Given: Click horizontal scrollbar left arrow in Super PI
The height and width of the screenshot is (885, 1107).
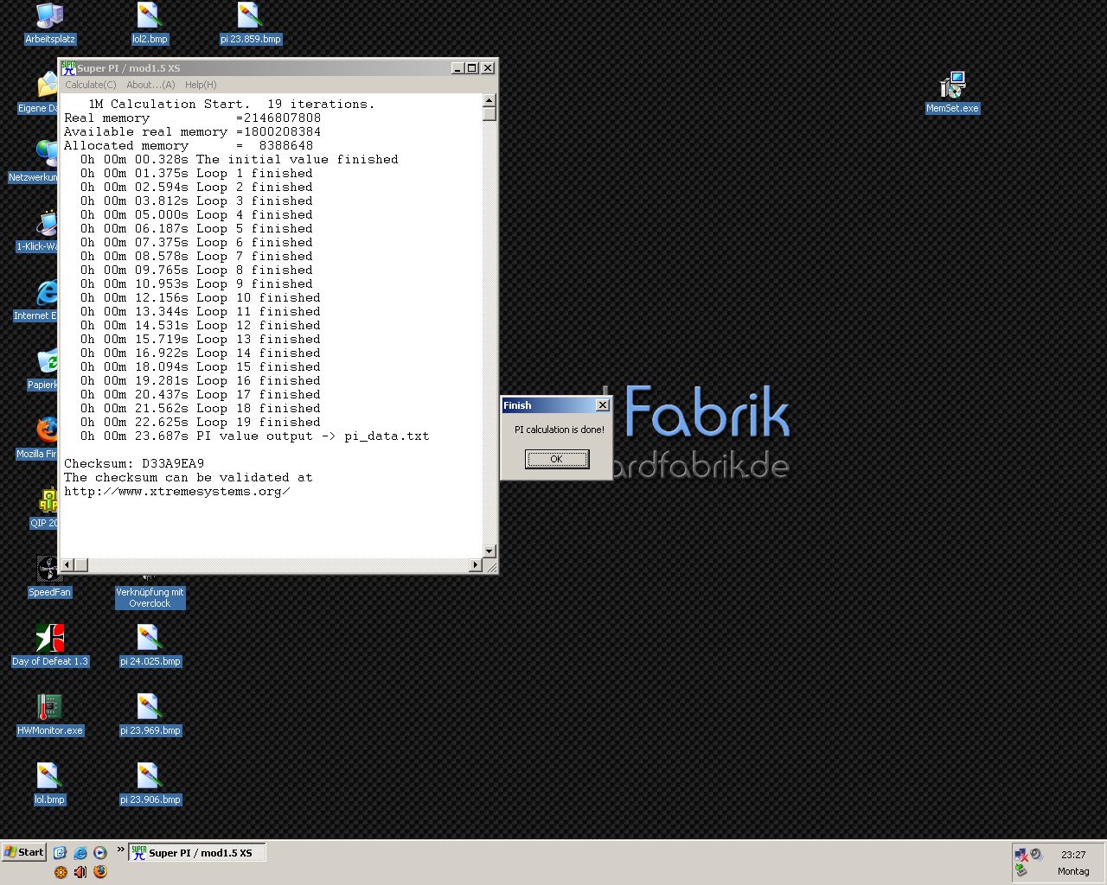Looking at the screenshot, I should point(67,564).
